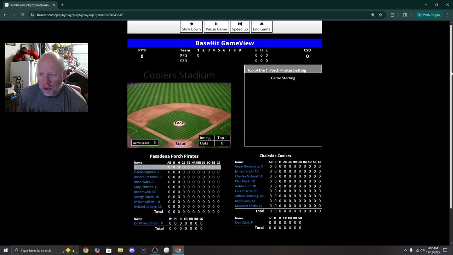
Task: Open William Millett, 1B player link
Action: [147, 202]
